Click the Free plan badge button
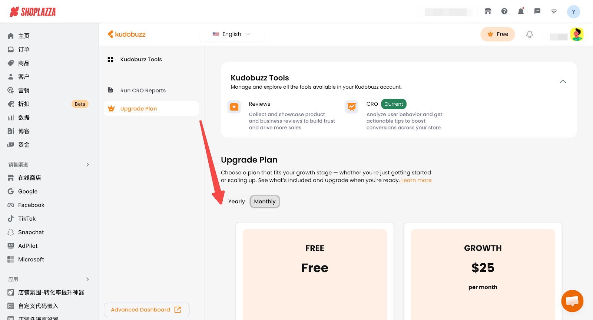The height and width of the screenshot is (320, 593). click(x=497, y=34)
